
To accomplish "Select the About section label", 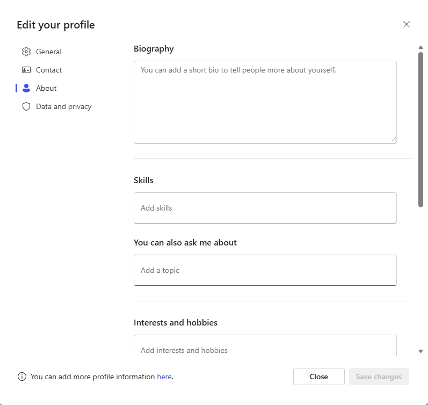I will coord(46,88).
